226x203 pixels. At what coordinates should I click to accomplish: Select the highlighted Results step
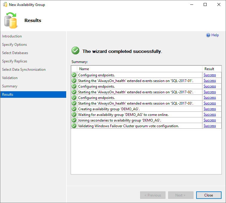pos(33,95)
